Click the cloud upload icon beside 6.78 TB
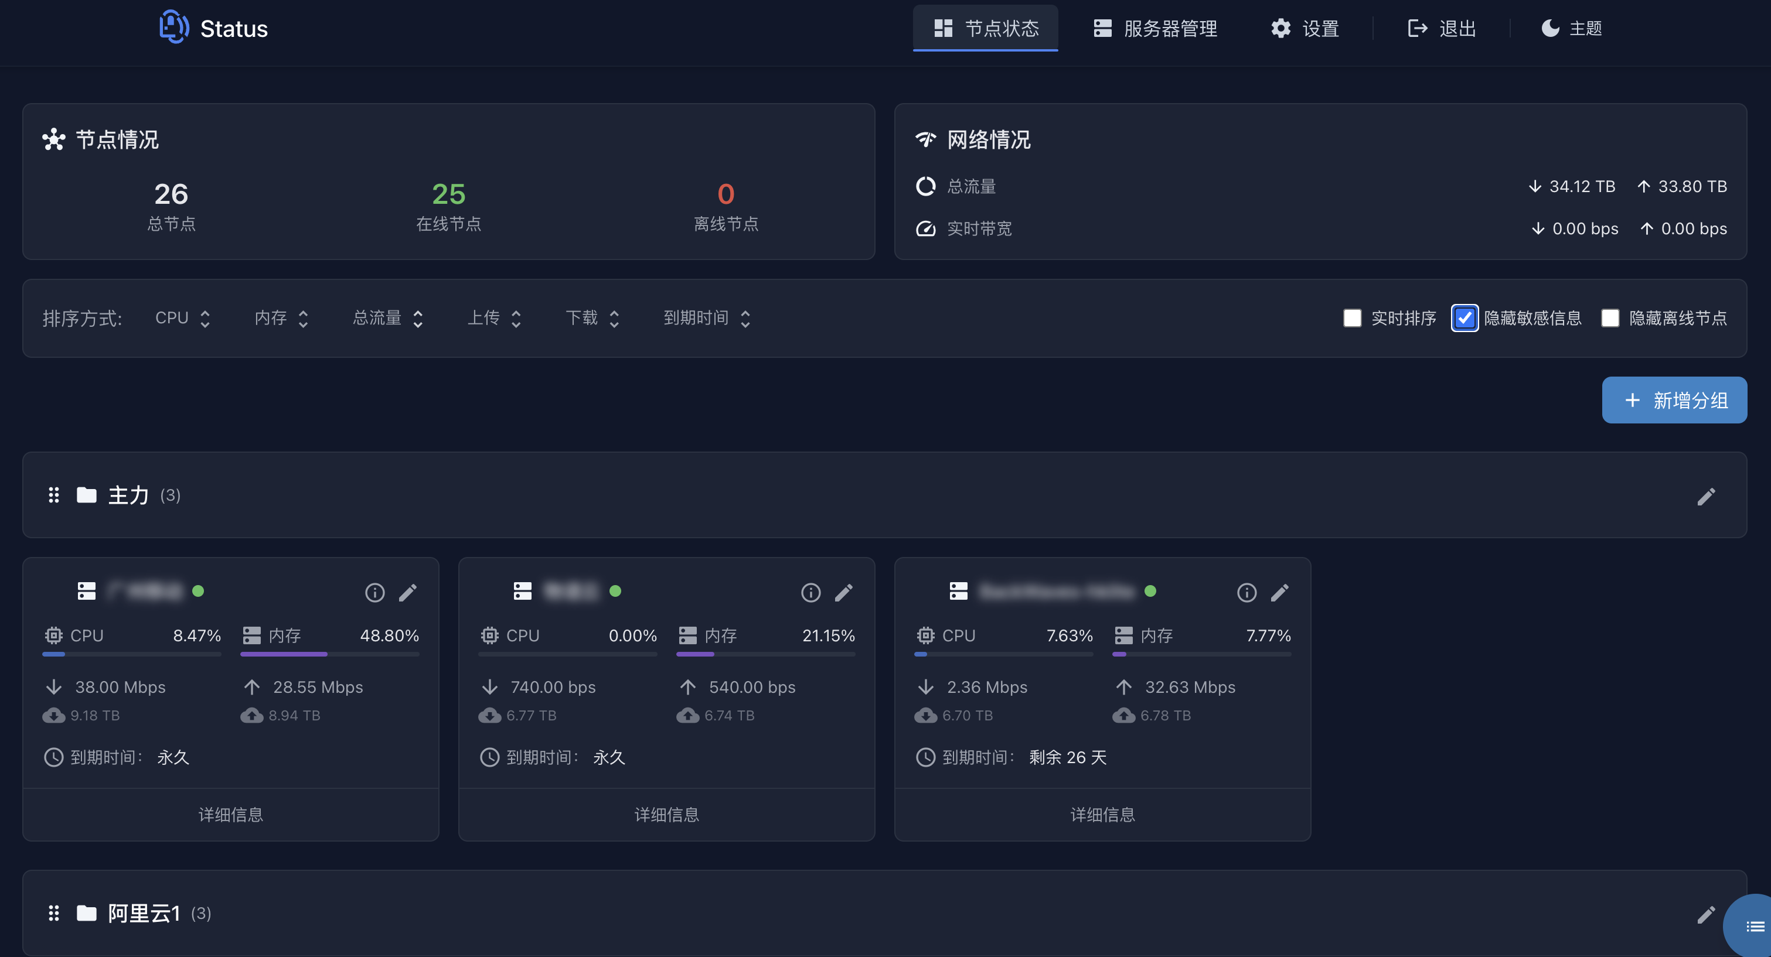1771x957 pixels. click(1123, 716)
